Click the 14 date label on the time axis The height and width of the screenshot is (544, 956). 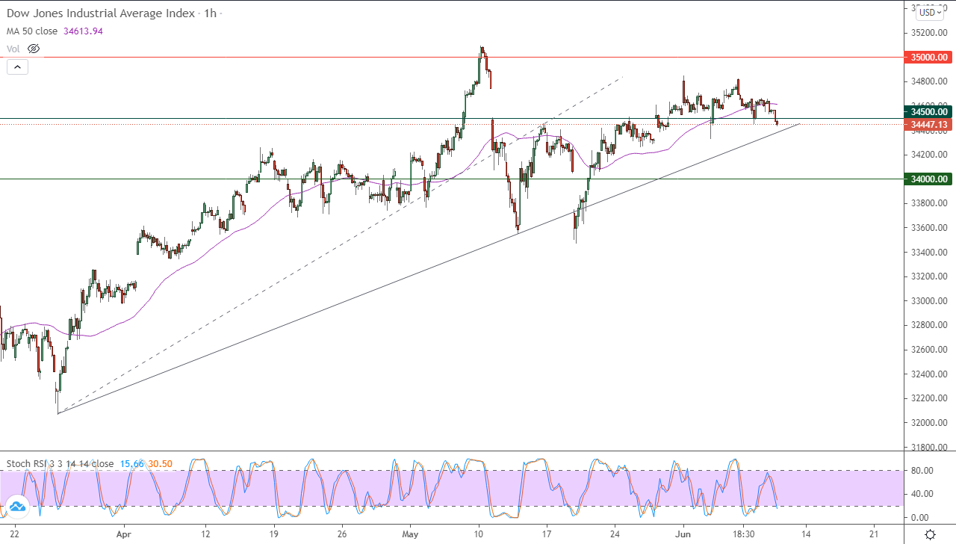tap(806, 535)
